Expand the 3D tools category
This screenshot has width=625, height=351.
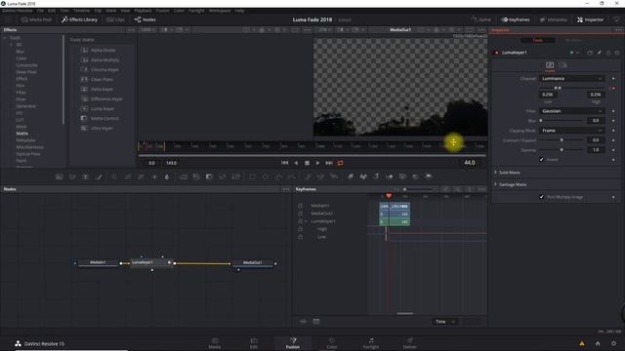(x=11, y=45)
